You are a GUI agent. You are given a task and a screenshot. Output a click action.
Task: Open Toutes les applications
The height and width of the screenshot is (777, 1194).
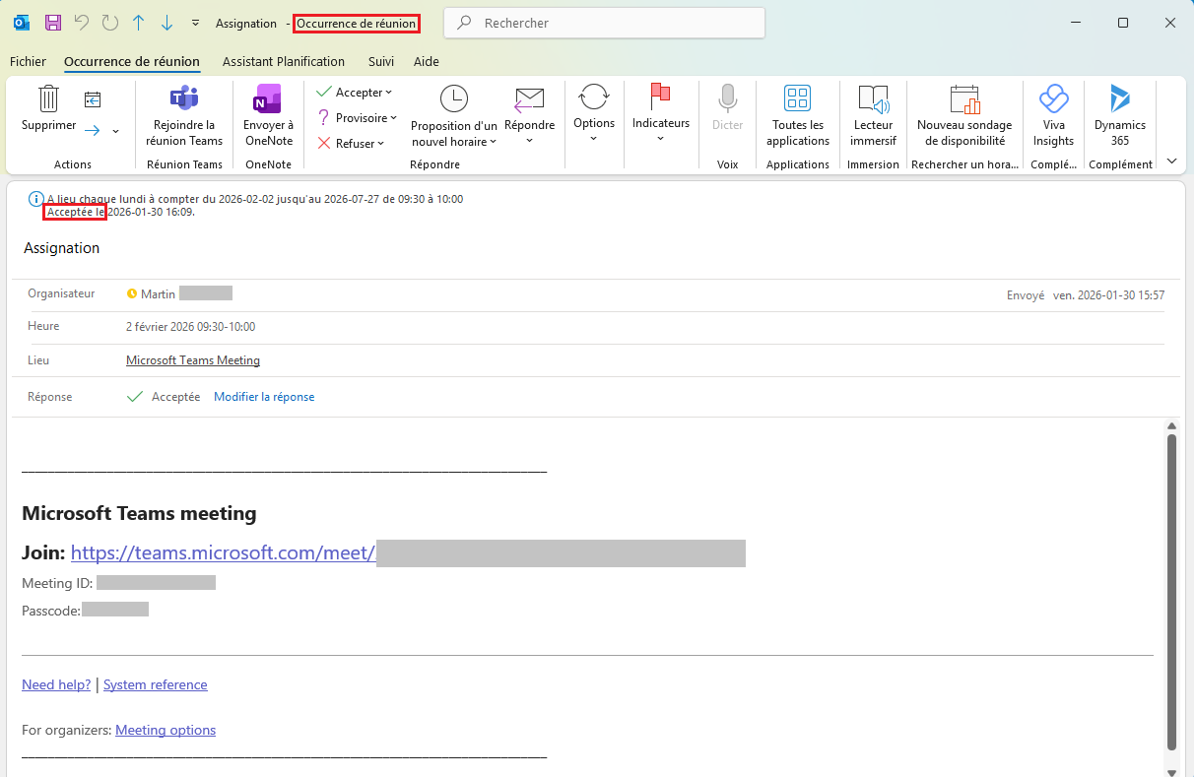(797, 116)
